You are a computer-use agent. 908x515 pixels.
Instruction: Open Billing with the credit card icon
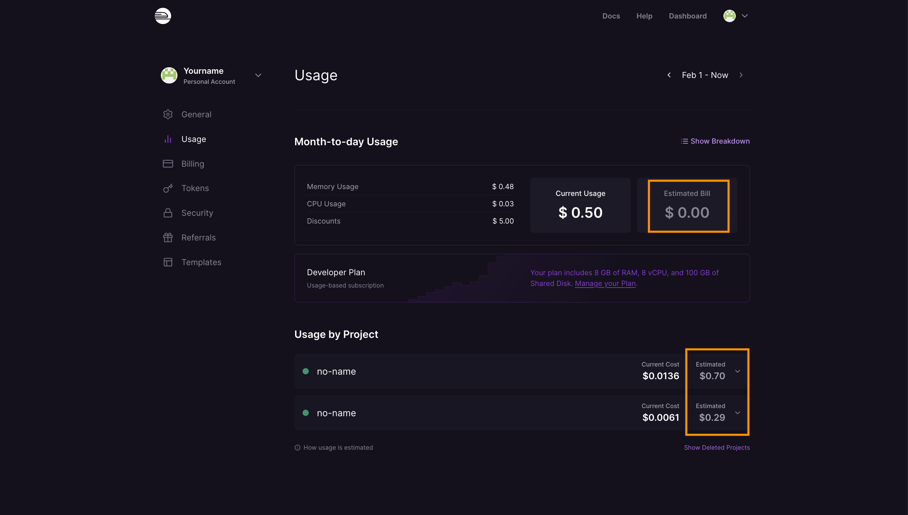coord(168,163)
